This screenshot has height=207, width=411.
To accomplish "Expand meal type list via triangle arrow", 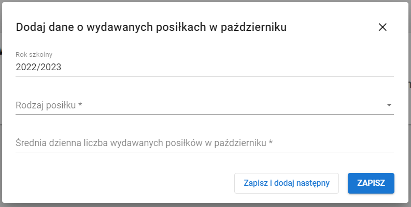I will pos(389,105).
